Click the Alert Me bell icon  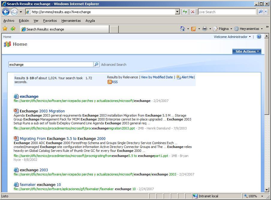178,77
